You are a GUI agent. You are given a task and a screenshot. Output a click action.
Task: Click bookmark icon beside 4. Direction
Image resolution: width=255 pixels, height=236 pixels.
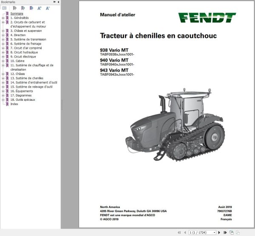(x=7, y=35)
